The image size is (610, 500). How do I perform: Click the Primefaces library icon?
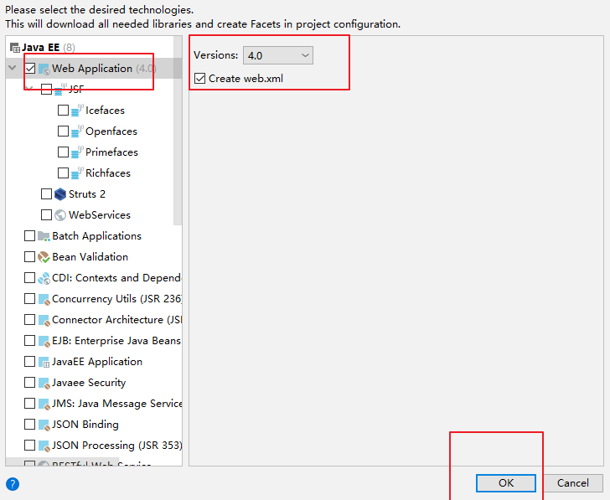click(x=77, y=152)
